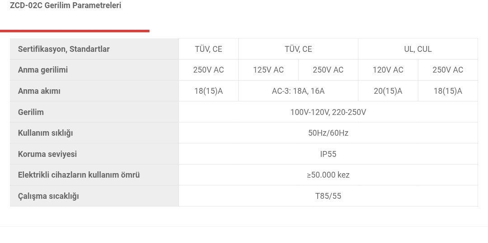
Task: Click the Kullanım sıklığı row label
Action: coord(45,133)
